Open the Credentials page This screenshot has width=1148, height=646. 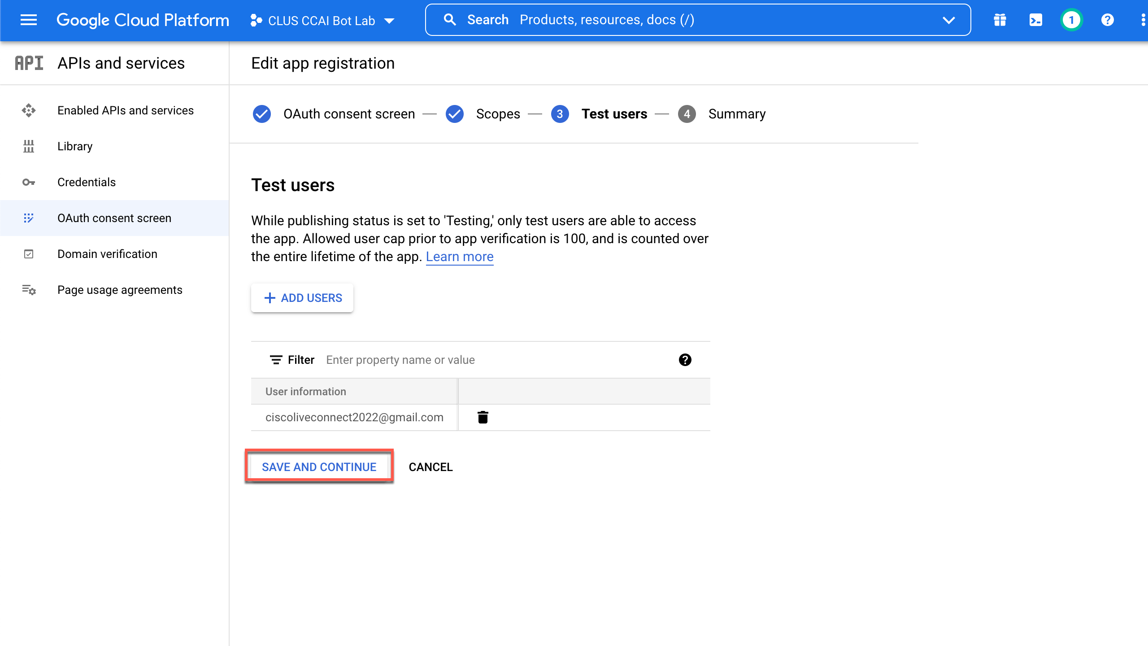(115, 182)
